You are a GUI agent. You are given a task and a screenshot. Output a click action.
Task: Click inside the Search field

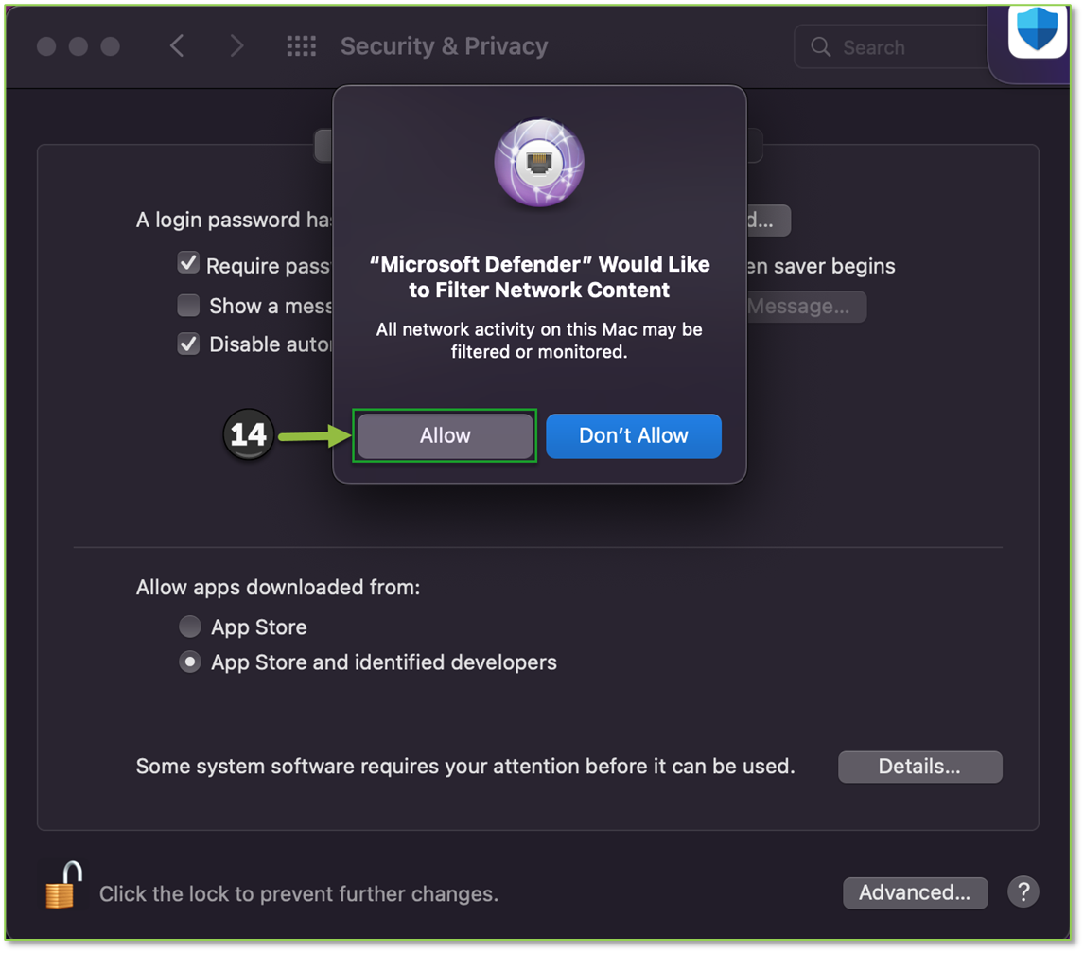coord(889,46)
